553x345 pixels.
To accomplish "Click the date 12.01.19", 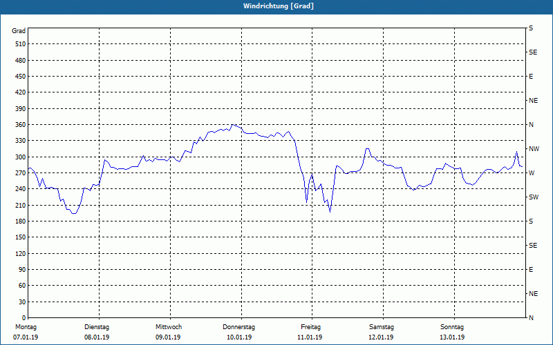I will (x=381, y=337).
